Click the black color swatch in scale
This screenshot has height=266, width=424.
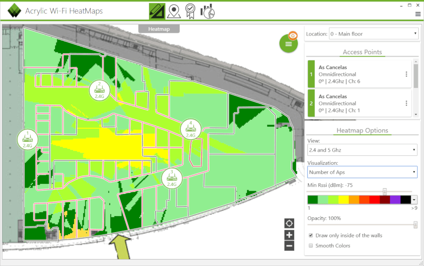405,200
